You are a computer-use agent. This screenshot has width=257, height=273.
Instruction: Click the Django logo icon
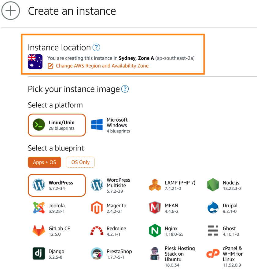(x=39, y=253)
